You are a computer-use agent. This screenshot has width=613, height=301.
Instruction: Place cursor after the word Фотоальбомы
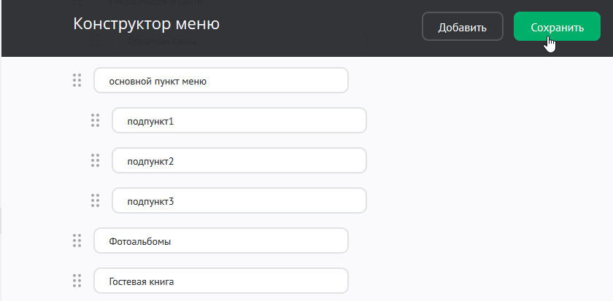172,240
